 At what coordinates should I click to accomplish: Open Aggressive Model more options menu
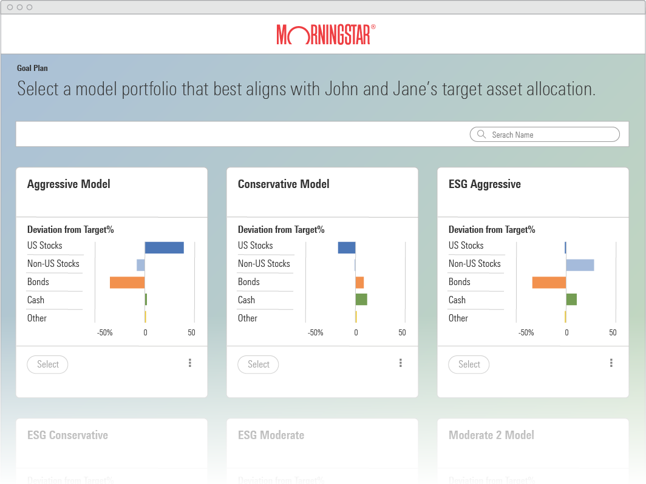pyautogui.click(x=190, y=363)
